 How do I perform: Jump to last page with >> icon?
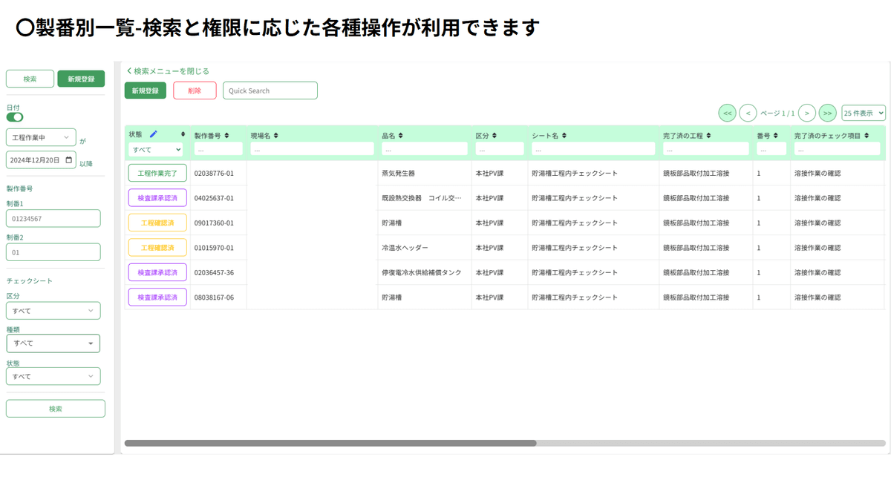(828, 113)
